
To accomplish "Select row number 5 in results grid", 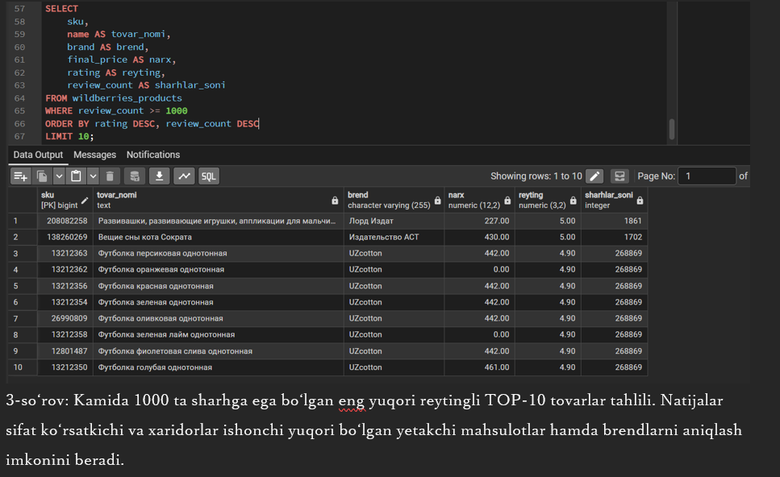I will tap(23, 286).
